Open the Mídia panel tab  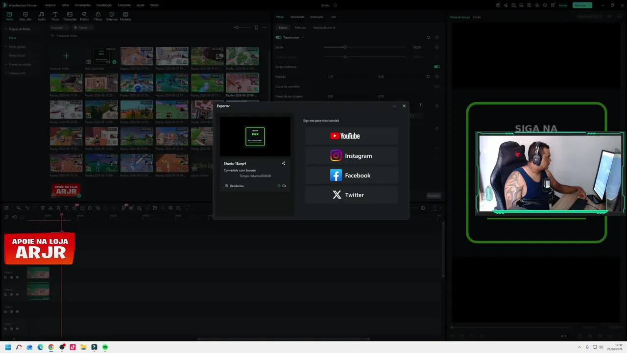click(9, 16)
